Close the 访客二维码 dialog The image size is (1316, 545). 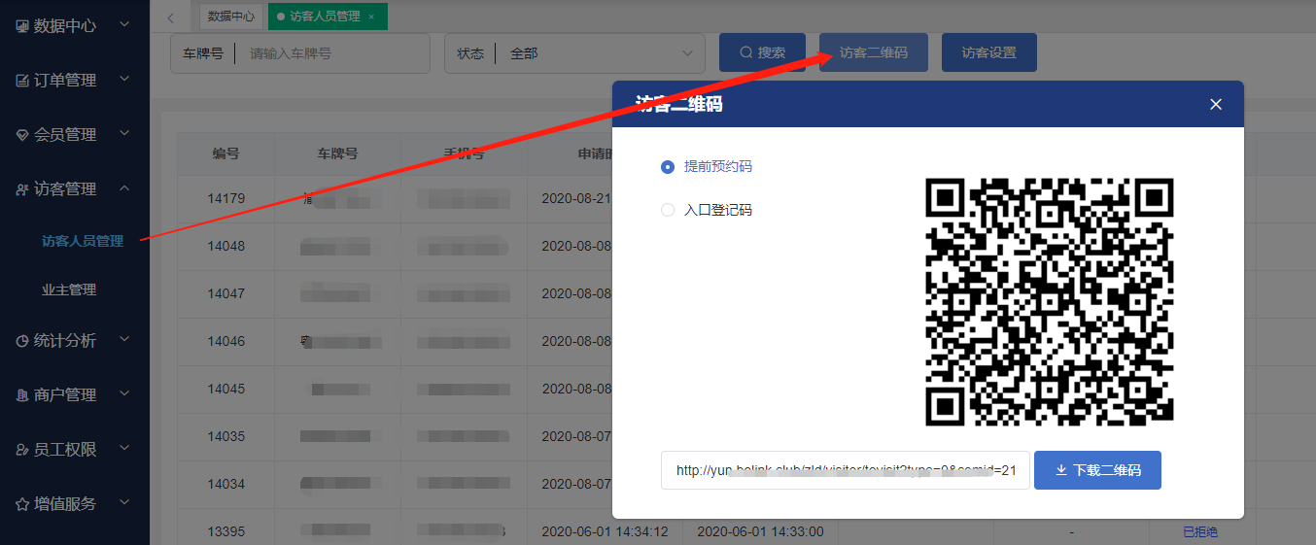(1215, 105)
